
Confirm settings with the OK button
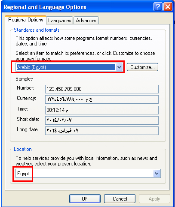click(x=85, y=199)
